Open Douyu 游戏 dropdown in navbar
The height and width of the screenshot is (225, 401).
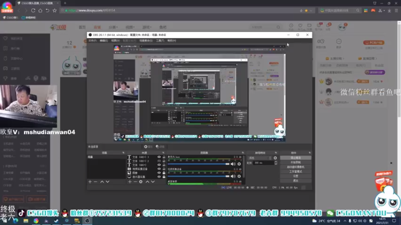(147, 27)
